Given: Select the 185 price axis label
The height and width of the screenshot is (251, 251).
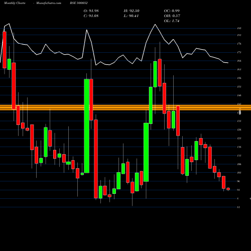Looking at the screenshot, I should 239,28.
